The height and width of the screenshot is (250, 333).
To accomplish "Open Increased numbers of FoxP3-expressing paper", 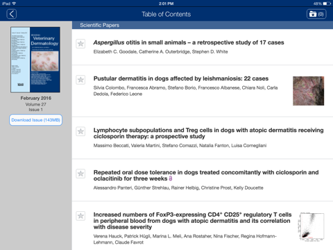I will (192, 221).
